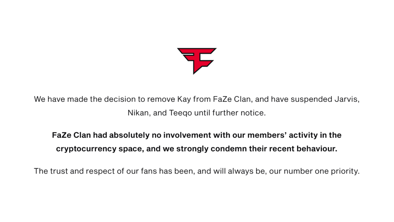The image size is (394, 222).
Task: Click the word 'decision' in first line
Action: (117, 99)
